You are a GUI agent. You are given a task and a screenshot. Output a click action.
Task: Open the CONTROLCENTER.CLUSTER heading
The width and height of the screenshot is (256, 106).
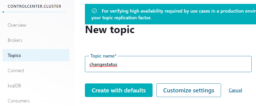[34, 6]
